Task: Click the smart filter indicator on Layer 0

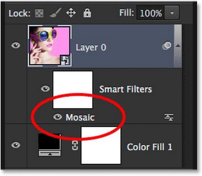Action: [167, 46]
